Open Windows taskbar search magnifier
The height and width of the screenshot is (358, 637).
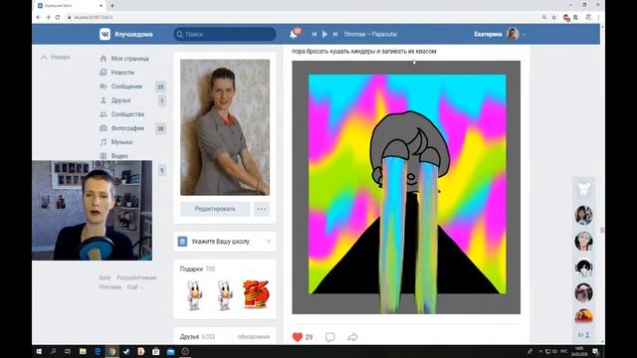(x=53, y=351)
